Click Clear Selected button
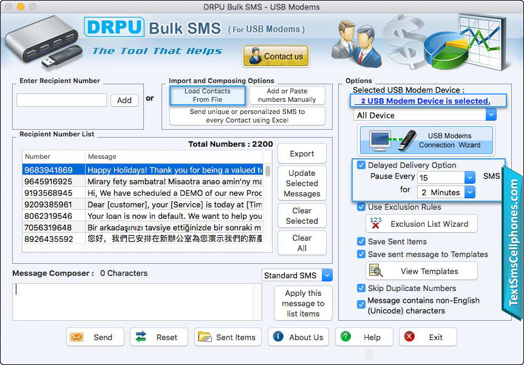Screen dimensions: 524x365 [302, 215]
